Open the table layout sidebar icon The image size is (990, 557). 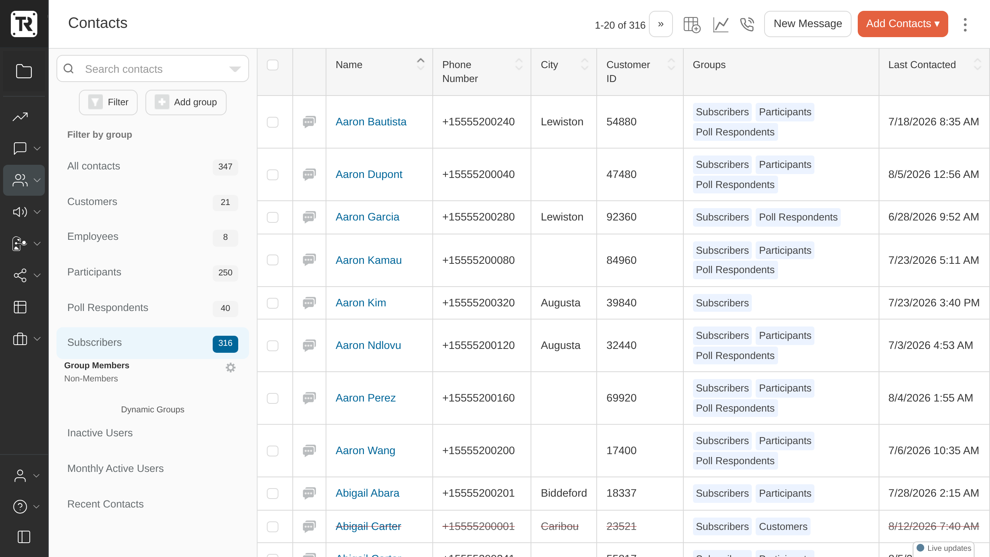[20, 307]
